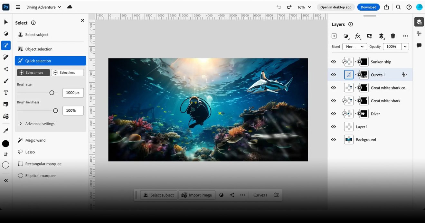Select the Move tool in left toolbar

(6, 22)
